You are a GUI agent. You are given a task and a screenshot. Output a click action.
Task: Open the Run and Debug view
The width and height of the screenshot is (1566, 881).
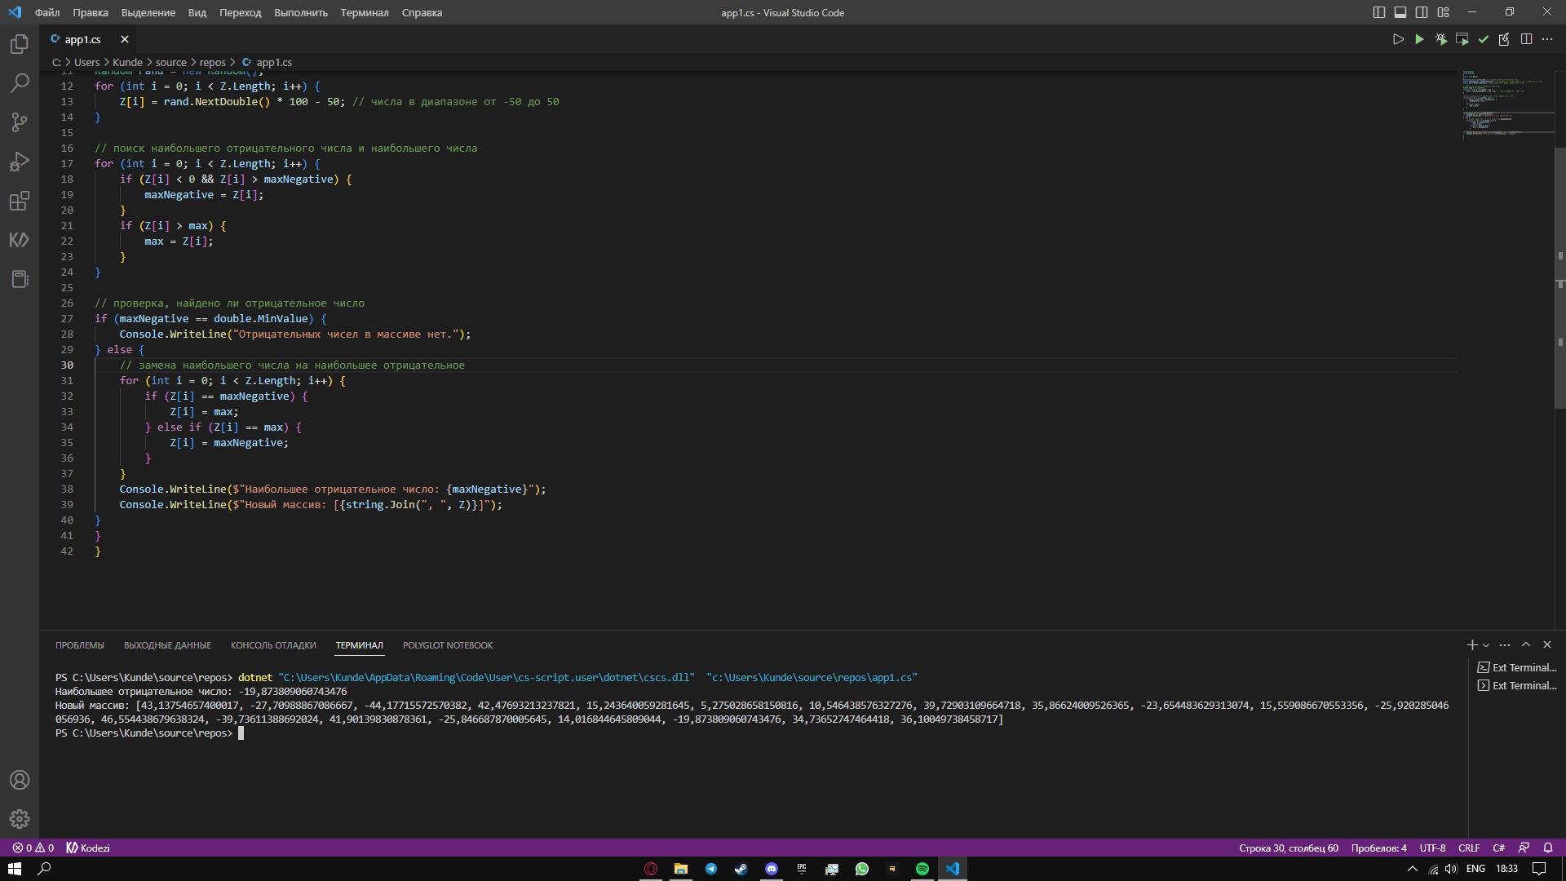point(20,162)
